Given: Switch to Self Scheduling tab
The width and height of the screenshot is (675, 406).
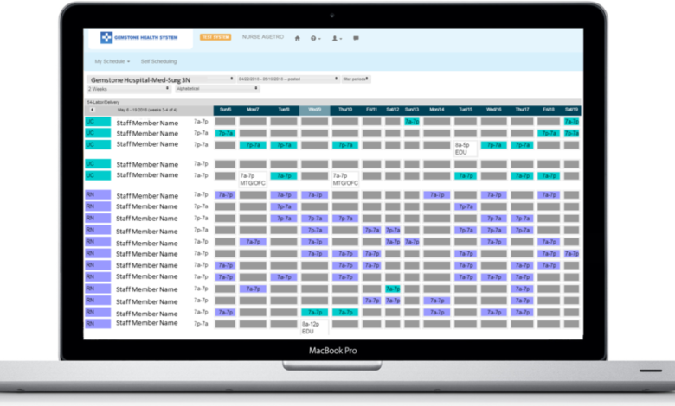Looking at the screenshot, I should click(x=158, y=61).
